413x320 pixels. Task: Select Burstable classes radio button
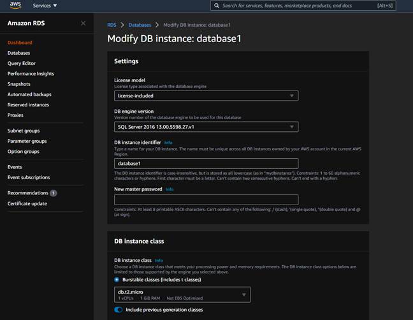[x=117, y=280]
